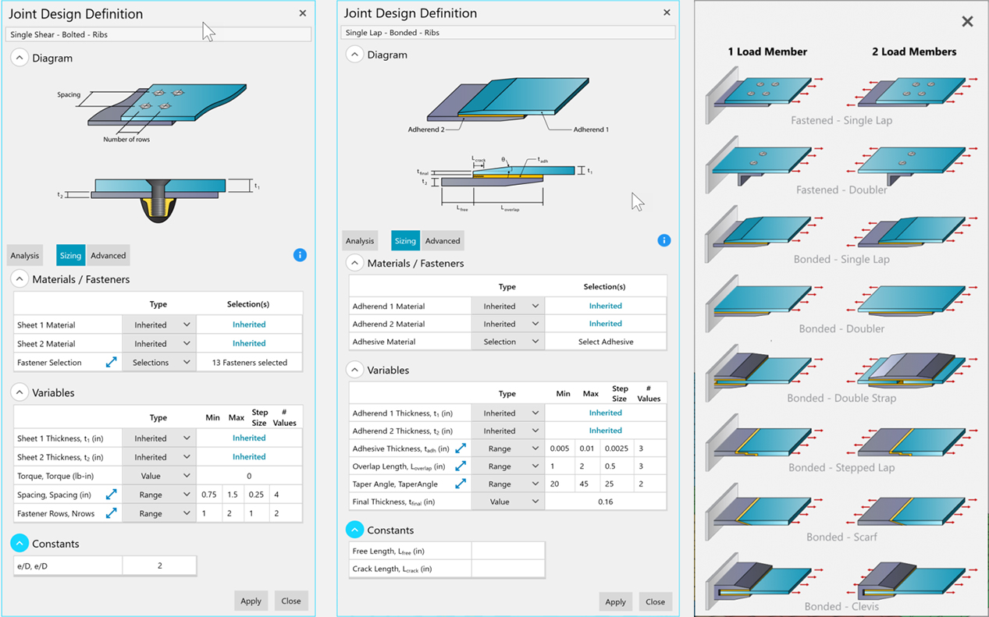
Task: Click the Adhesive Thickness link arrow icon
Action: (x=461, y=449)
